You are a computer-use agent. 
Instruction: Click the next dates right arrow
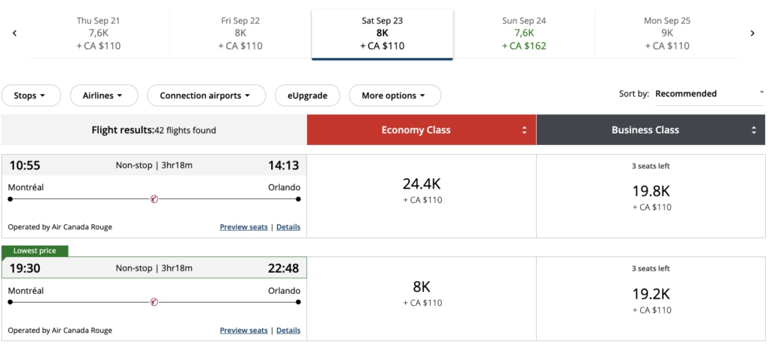pyautogui.click(x=752, y=33)
